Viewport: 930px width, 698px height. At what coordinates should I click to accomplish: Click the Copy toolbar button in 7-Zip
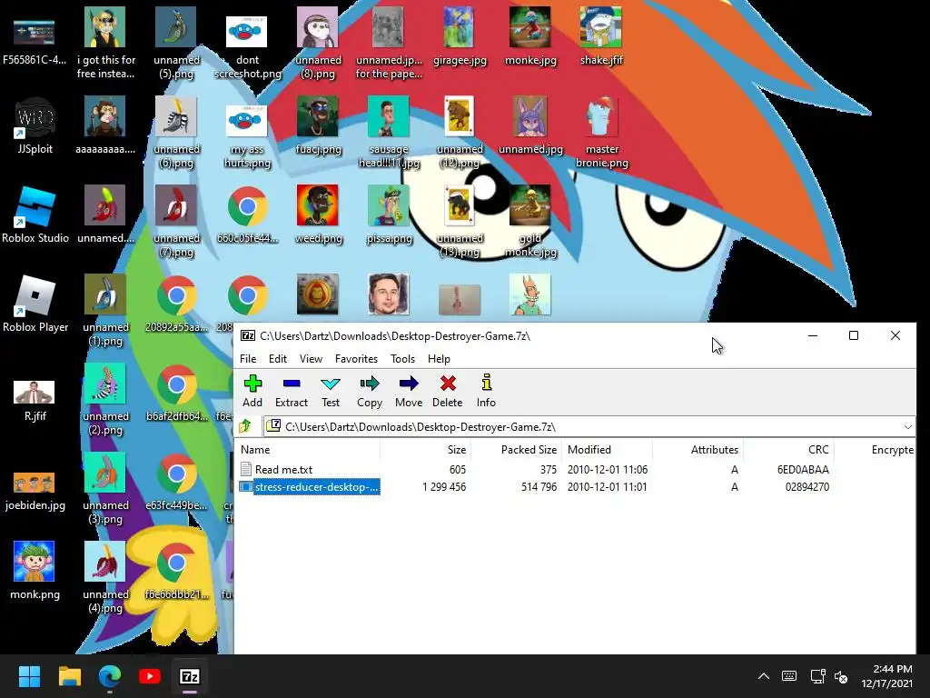tap(370, 391)
